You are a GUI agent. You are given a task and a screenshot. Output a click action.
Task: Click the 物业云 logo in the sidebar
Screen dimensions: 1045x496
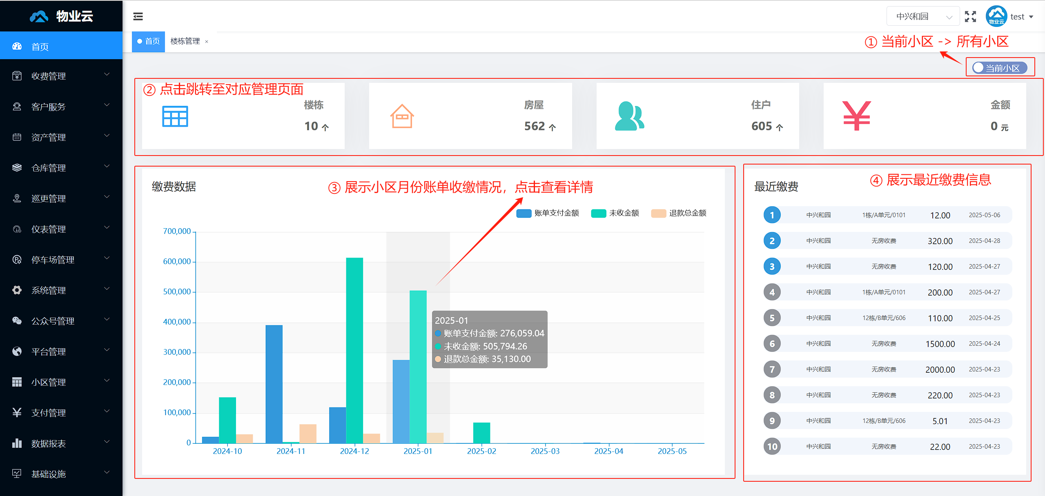click(x=61, y=16)
